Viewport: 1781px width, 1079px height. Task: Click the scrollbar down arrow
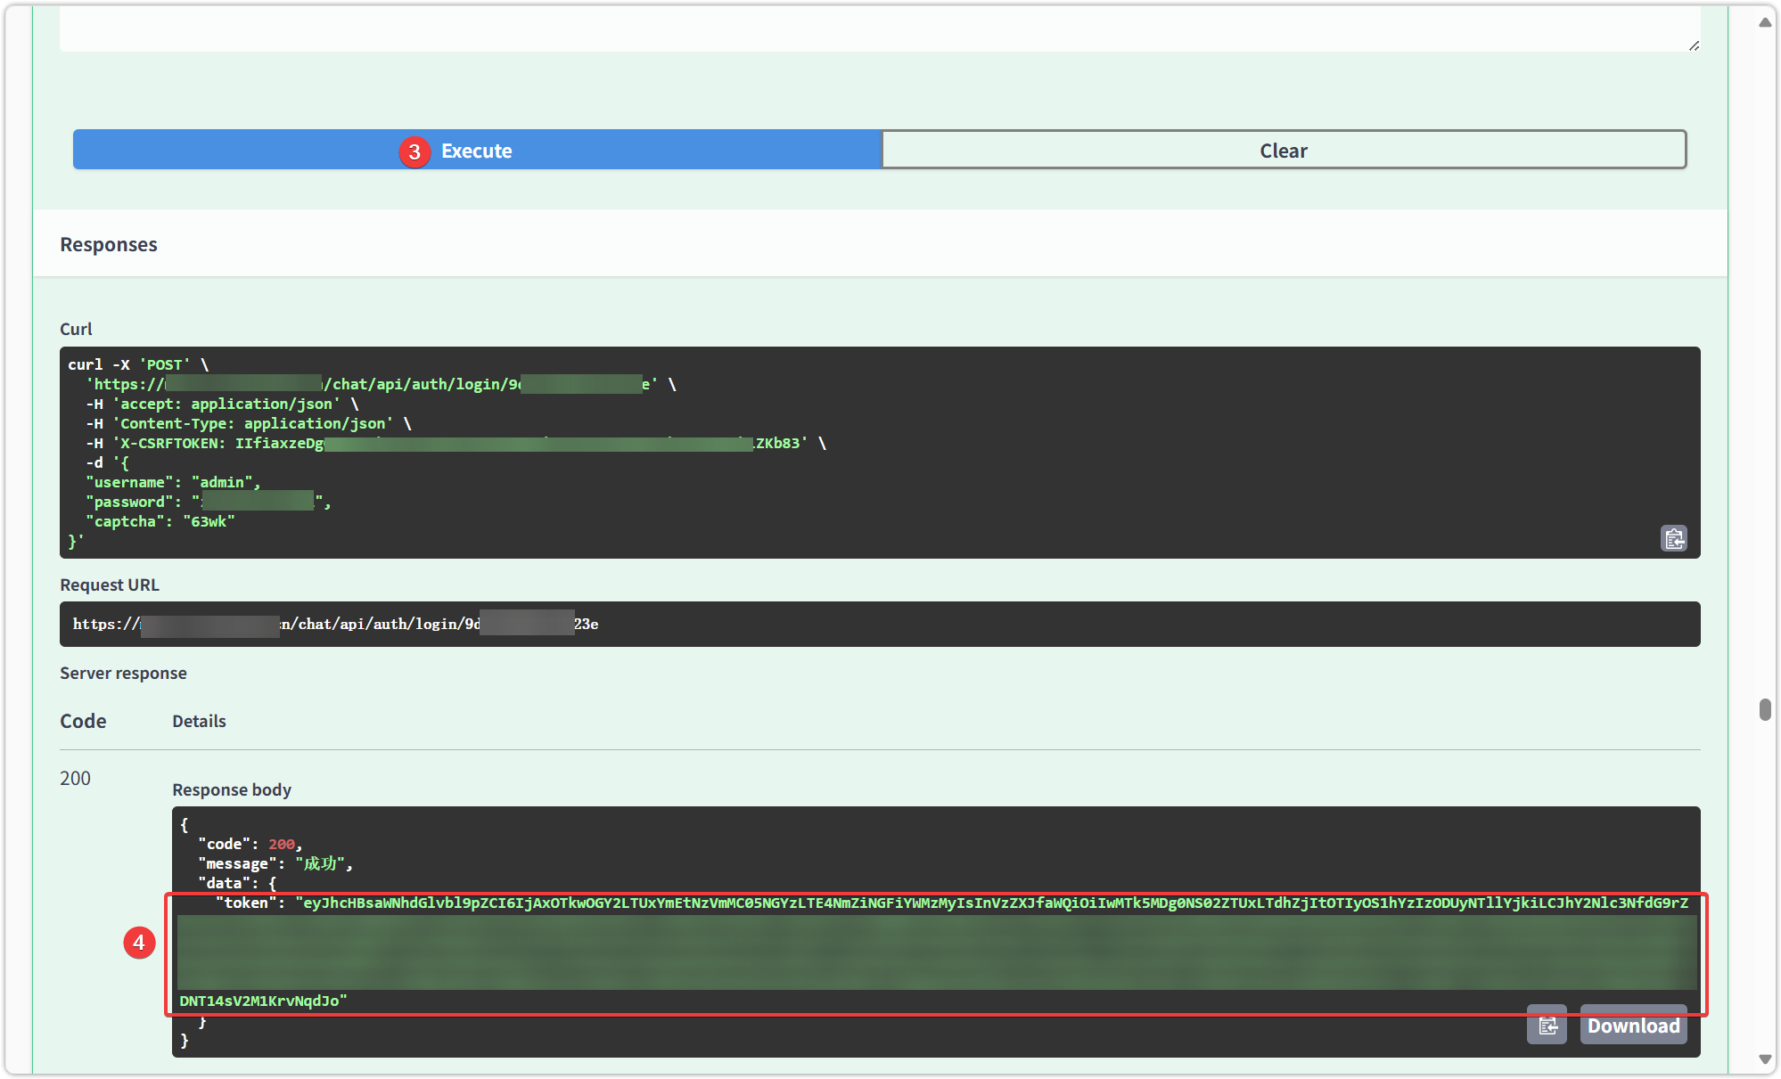point(1765,1059)
